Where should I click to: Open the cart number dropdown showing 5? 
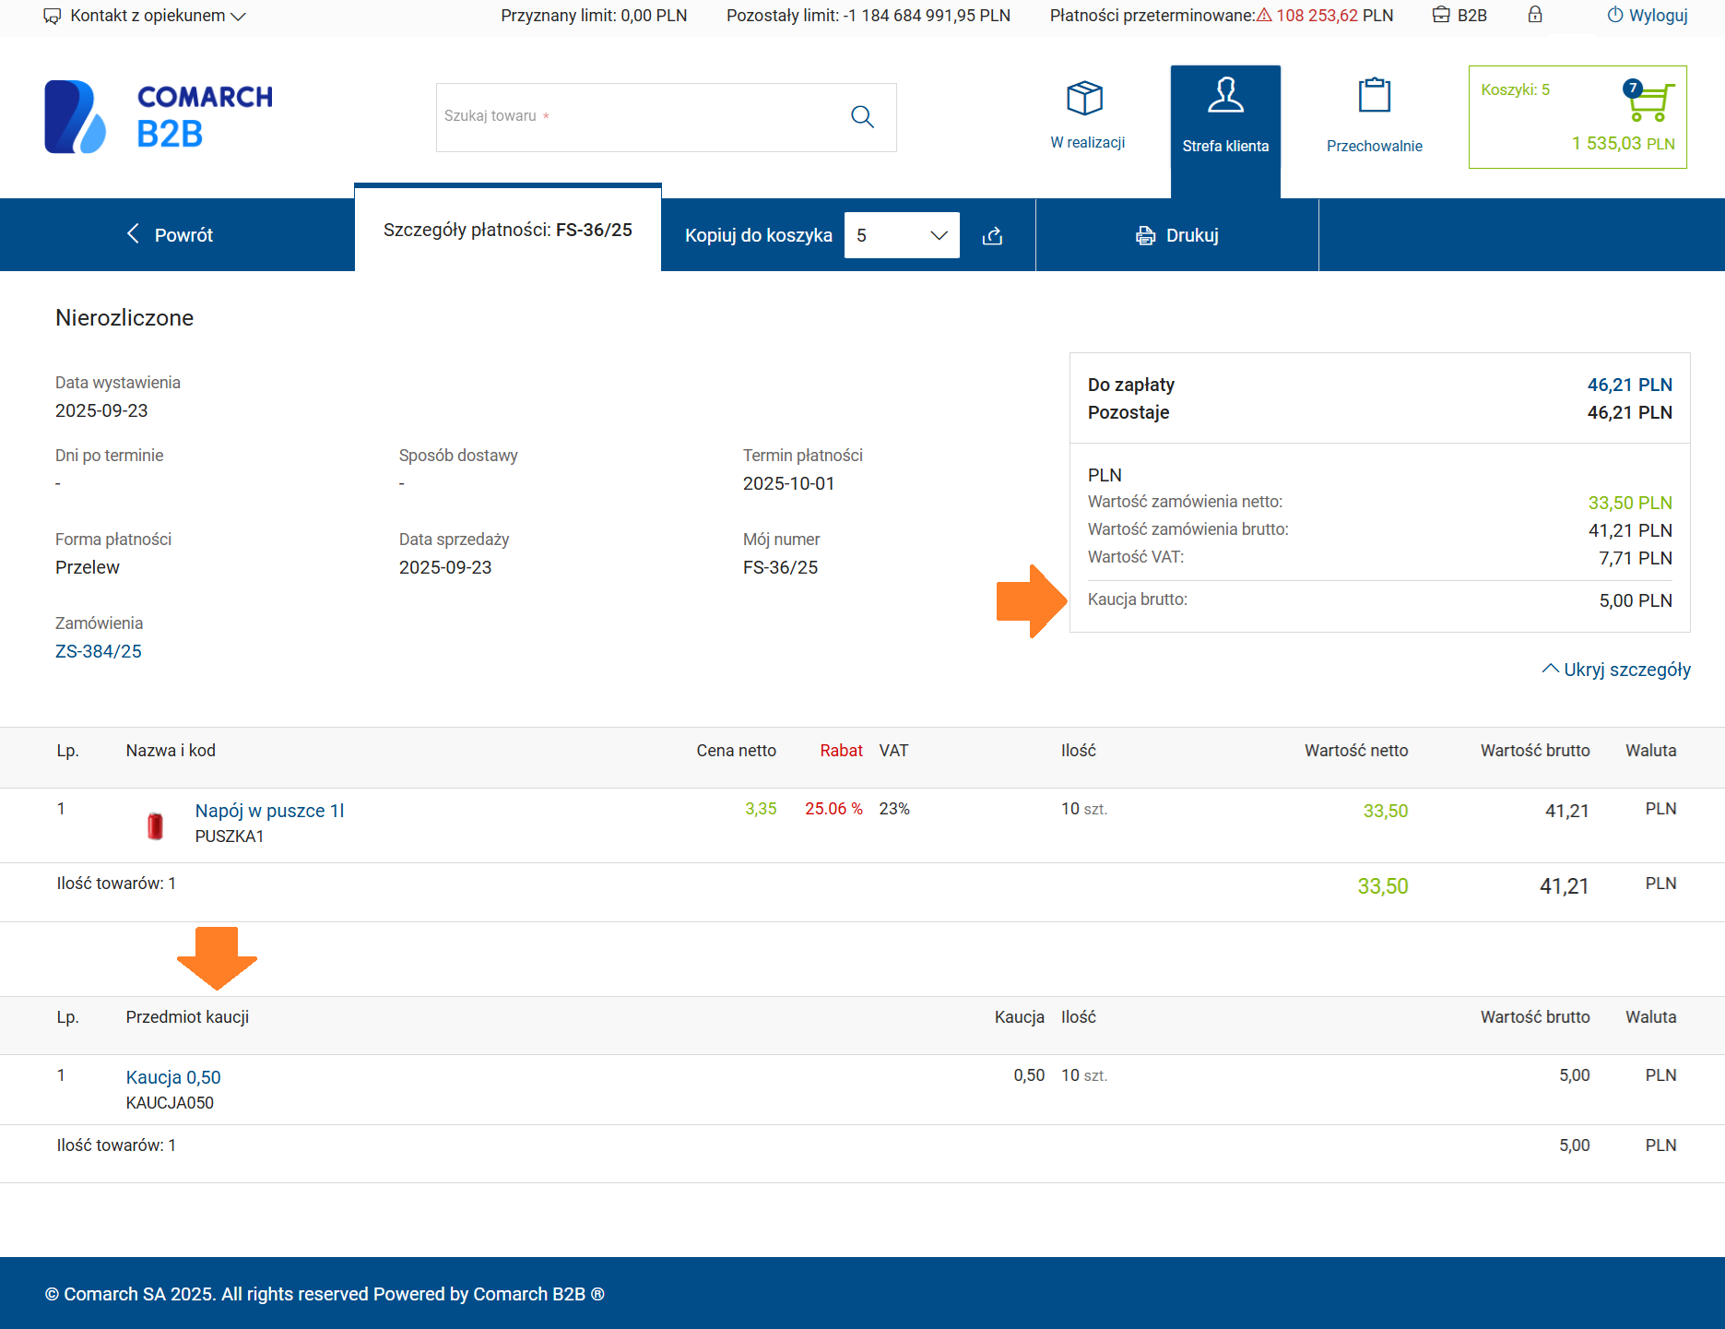pos(901,235)
